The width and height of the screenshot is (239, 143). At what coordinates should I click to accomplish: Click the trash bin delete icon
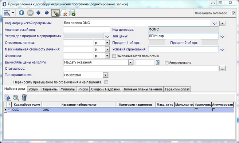(x=24, y=98)
